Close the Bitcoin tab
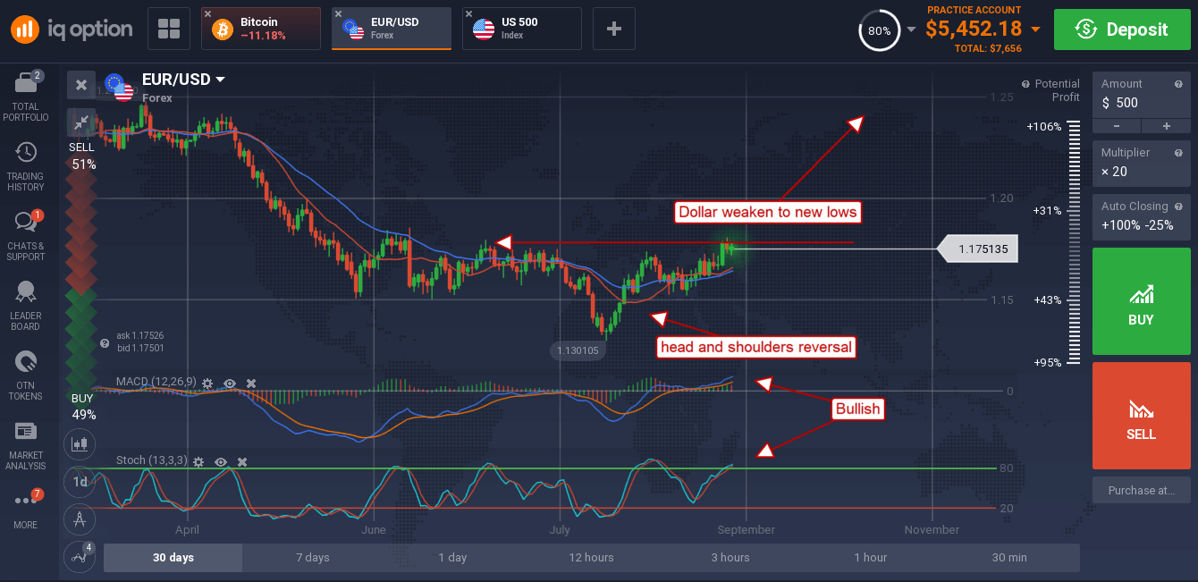1198x582 pixels. 208,14
